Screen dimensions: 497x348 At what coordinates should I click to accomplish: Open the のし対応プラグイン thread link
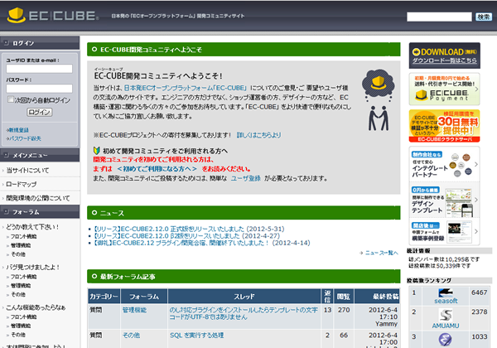tap(244, 313)
